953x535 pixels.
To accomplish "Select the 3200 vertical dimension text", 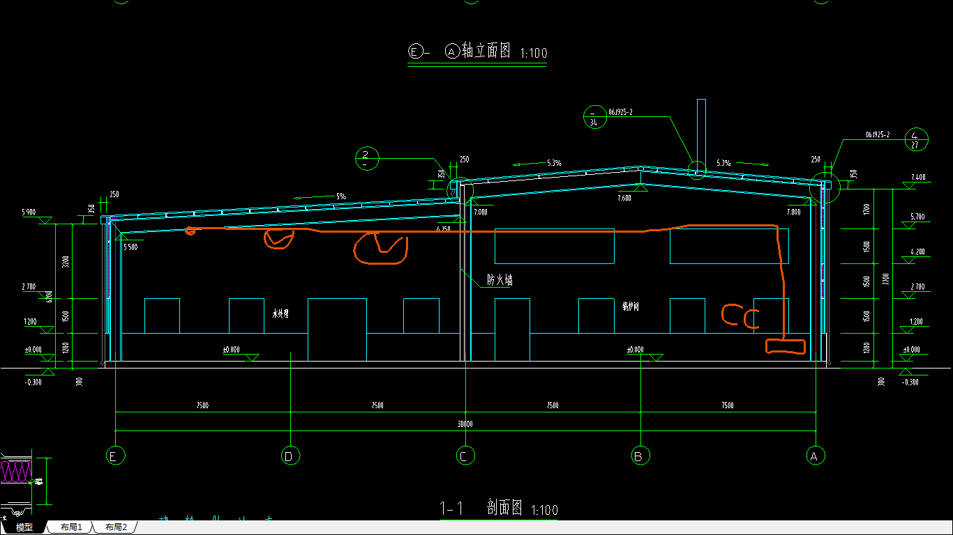I will tap(66, 262).
